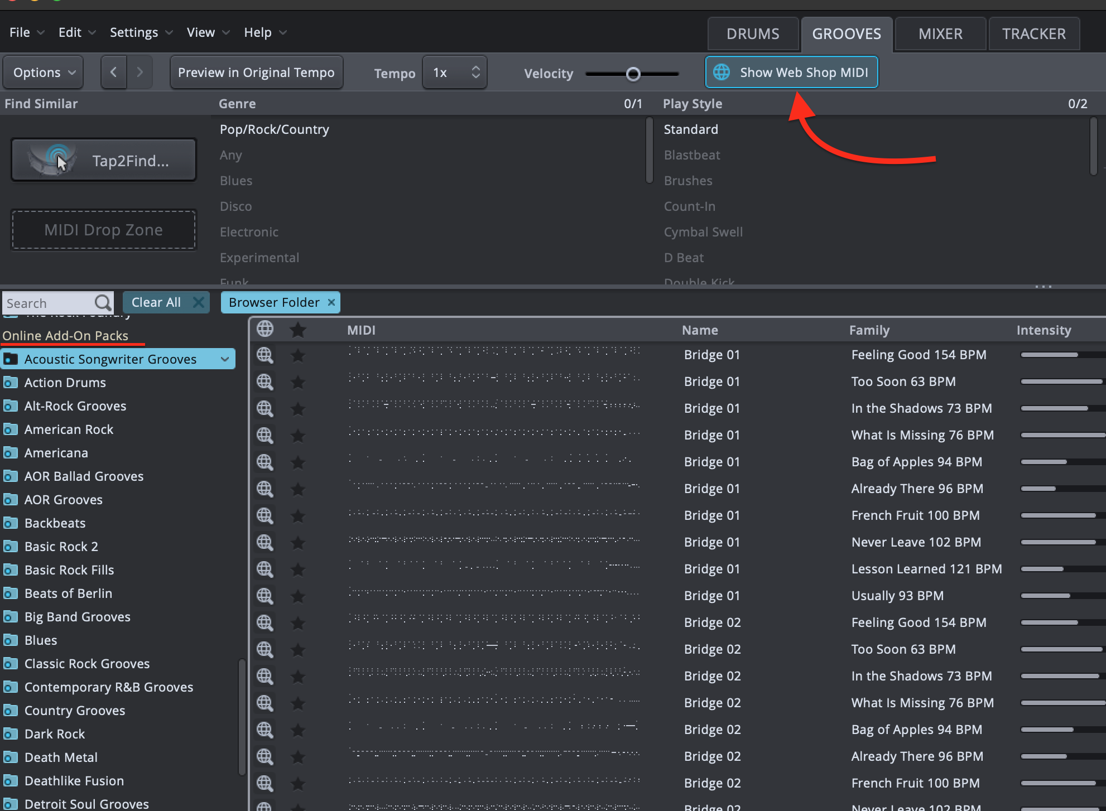Click the globe icon beside Too Soon 63 BPM

tap(265, 382)
